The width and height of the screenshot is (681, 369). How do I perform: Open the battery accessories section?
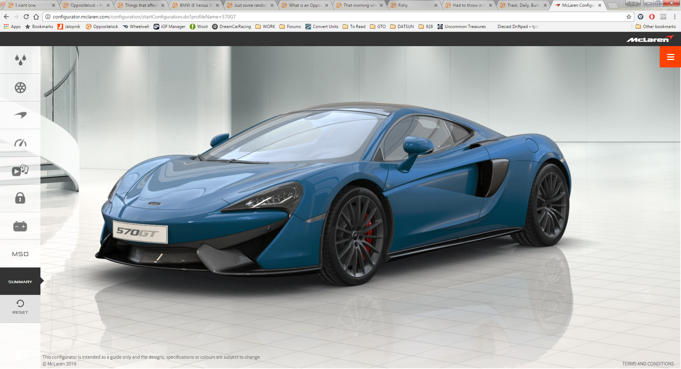click(x=20, y=226)
